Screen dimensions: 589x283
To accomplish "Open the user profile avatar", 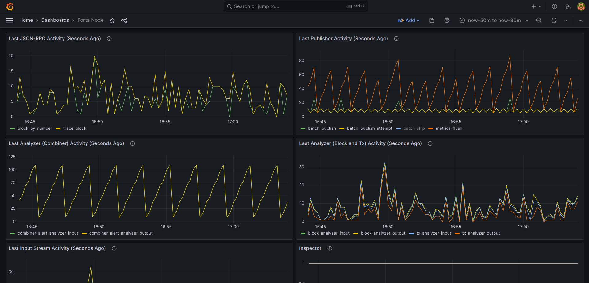I will click(581, 6).
